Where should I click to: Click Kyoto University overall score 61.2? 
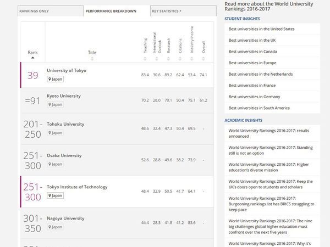tap(204, 100)
